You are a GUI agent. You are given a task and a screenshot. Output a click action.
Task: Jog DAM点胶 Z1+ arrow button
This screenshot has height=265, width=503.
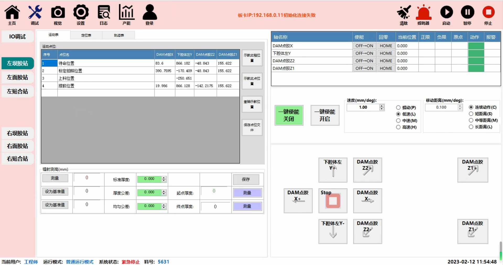click(473, 170)
